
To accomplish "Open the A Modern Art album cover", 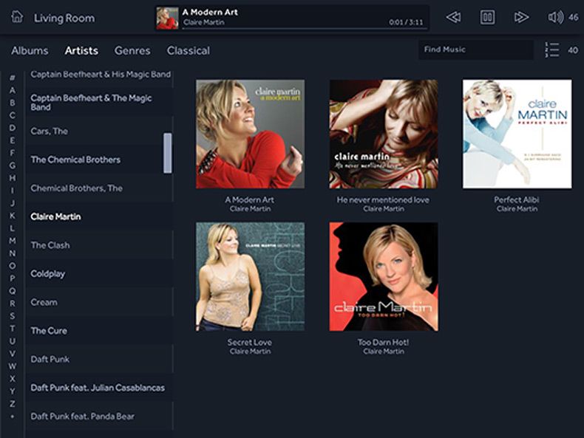I will tap(251, 134).
